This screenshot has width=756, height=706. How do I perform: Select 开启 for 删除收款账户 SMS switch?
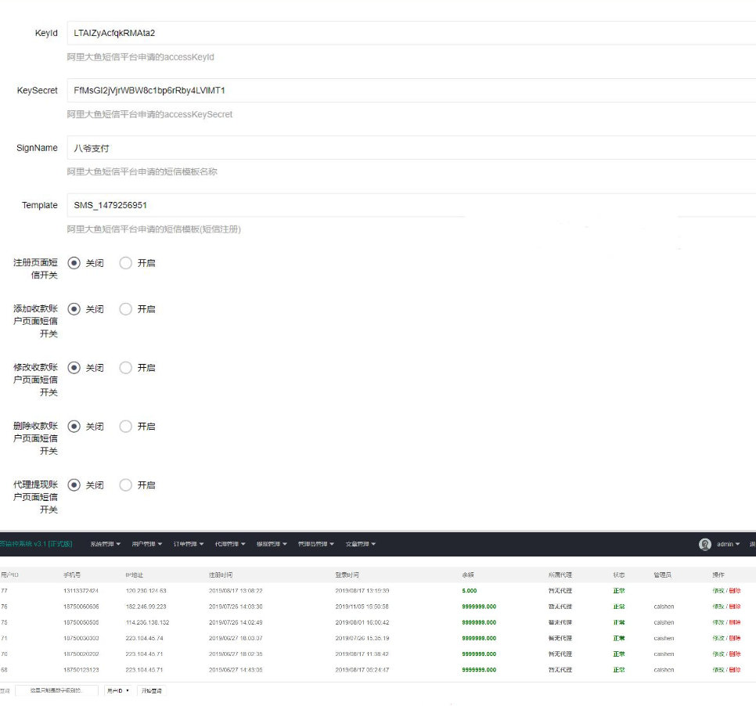pyautogui.click(x=126, y=427)
